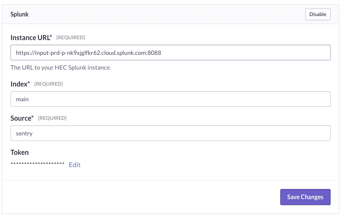Click the asterisk after the Instance URL label

(x=51, y=37)
